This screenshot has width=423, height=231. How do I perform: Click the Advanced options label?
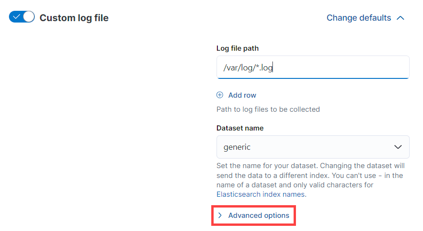[258, 216]
